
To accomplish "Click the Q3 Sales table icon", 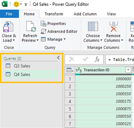I will coord(8,66).
